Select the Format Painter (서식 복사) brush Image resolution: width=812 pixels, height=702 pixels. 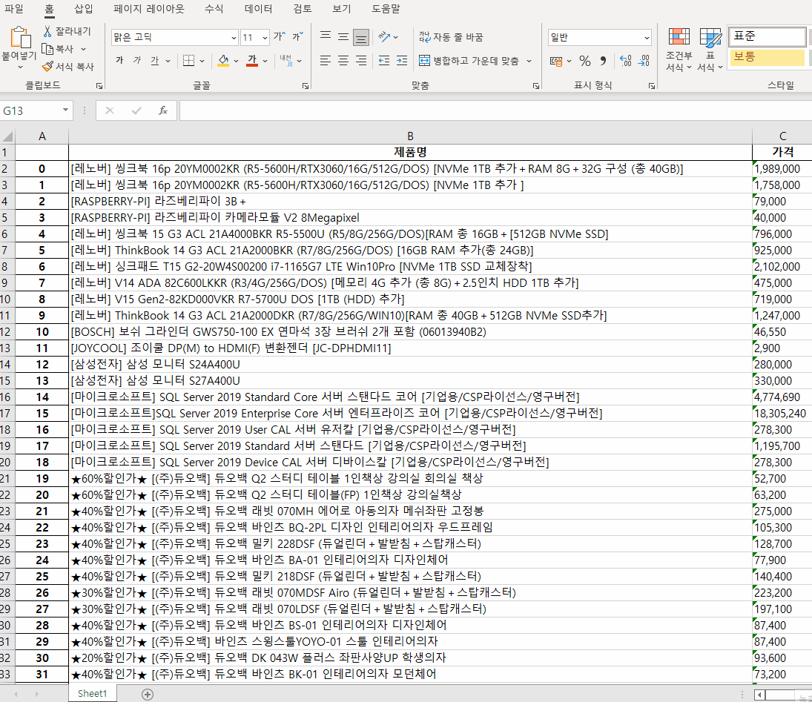[x=47, y=66]
